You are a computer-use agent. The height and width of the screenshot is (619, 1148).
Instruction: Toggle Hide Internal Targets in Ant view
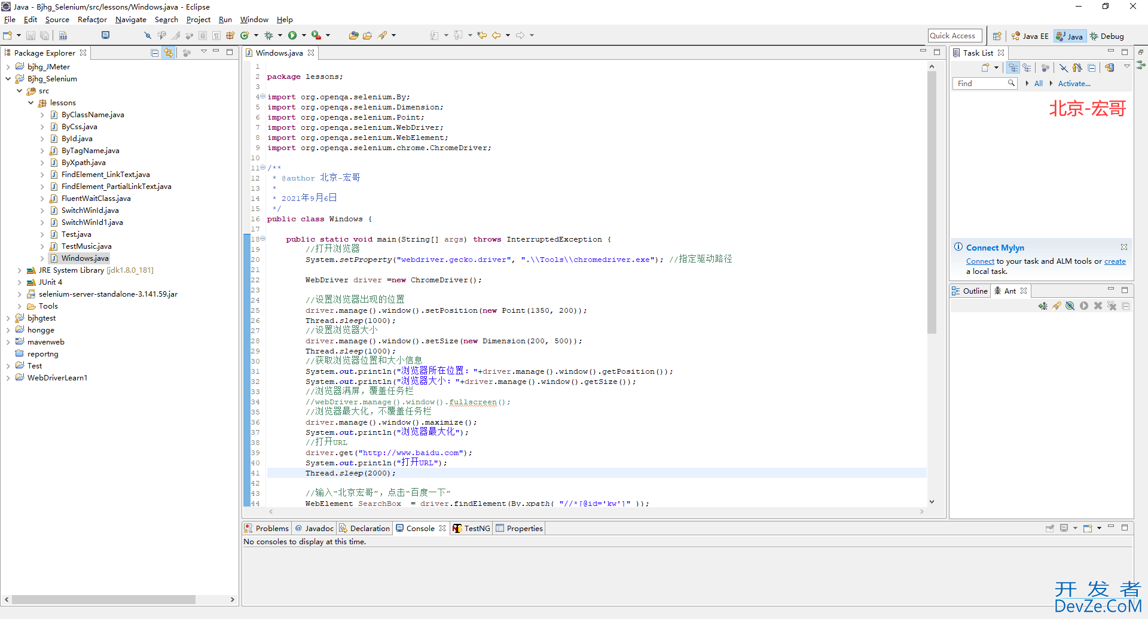[1070, 306]
